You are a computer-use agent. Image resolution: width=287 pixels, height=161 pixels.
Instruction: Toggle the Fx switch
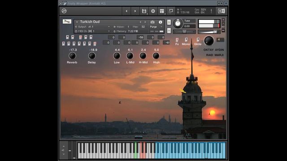177,40
